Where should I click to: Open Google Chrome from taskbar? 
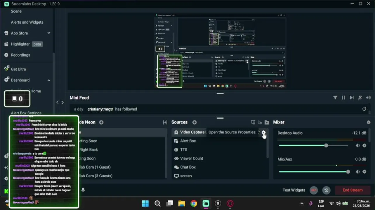(194, 204)
